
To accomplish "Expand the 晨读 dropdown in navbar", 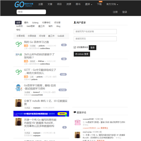I will 89,4.
